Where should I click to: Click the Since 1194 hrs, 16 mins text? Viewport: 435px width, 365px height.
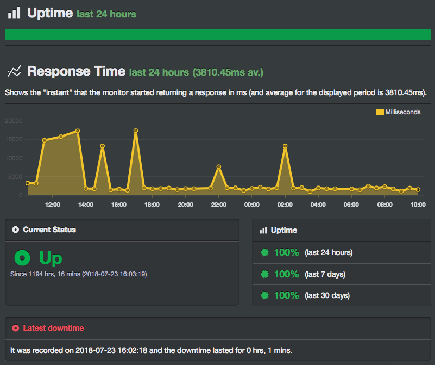[79, 274]
